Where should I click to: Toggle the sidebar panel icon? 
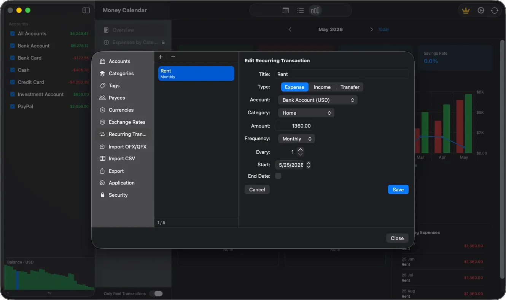[86, 11]
